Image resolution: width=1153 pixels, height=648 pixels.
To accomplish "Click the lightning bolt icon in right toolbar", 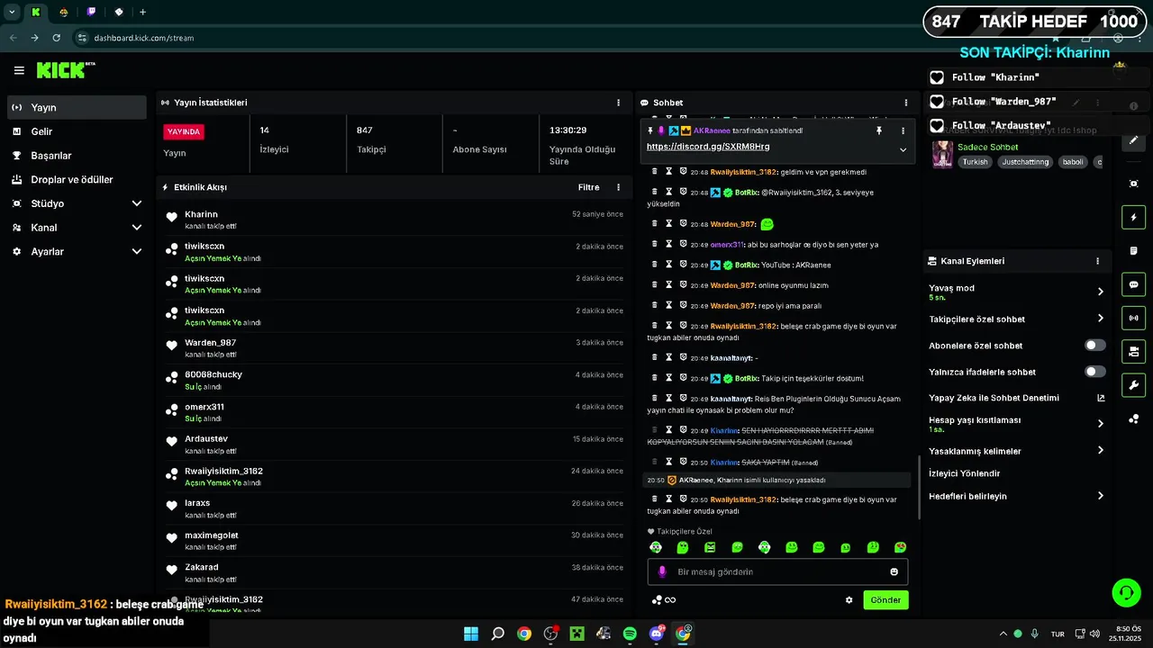I will click(1134, 217).
